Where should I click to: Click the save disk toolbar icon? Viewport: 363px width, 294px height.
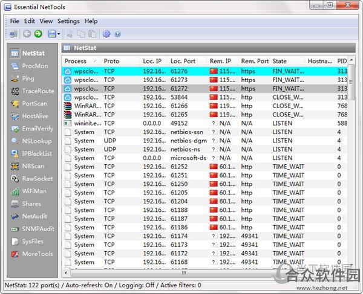pos(52,34)
